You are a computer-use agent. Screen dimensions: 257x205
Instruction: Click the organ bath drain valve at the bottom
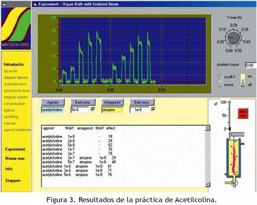[234, 182]
